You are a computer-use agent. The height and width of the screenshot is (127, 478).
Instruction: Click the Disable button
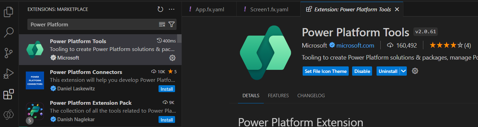coord(362,71)
